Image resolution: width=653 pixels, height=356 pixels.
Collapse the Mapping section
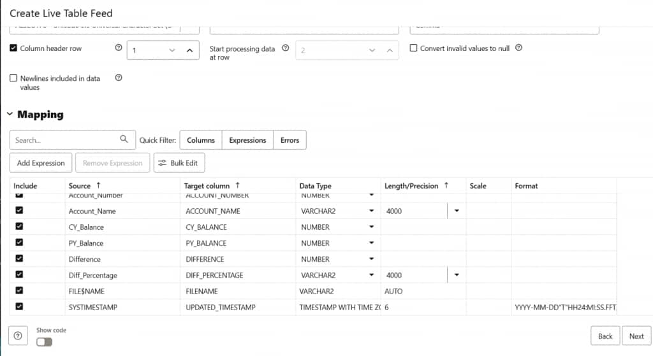(10, 114)
